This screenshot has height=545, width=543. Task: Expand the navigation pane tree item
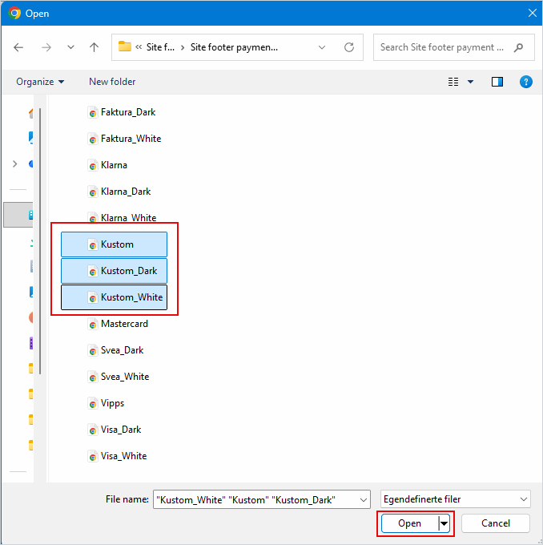click(14, 163)
